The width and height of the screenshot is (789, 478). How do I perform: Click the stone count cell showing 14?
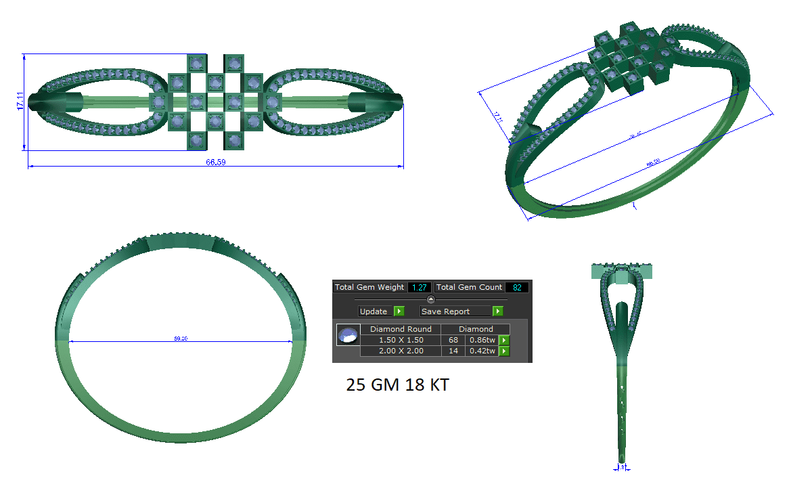(453, 351)
